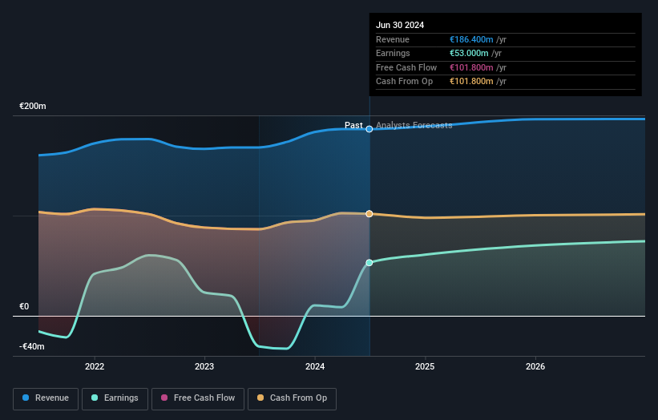
Task: Click the Cash From Op row label in tooltip
Action: tap(404, 82)
